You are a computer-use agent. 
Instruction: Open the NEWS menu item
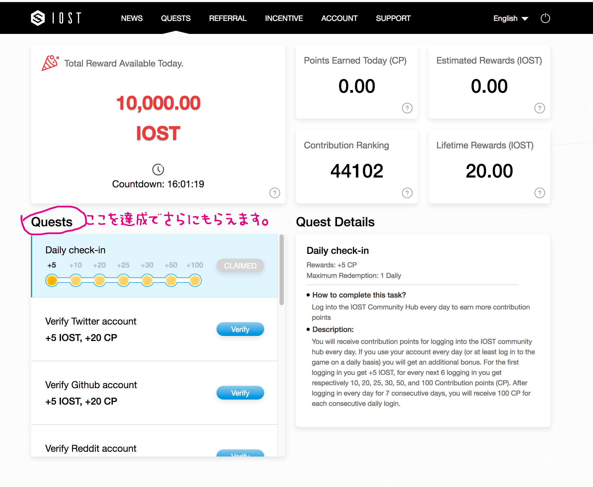(x=132, y=19)
